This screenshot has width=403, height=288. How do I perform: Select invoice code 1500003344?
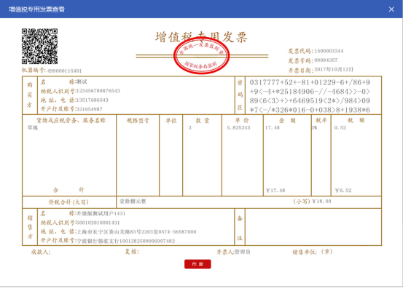tap(329, 51)
